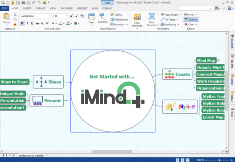Click the Redo arrow icon
Screen dimensions: 235x162
[39, 3]
